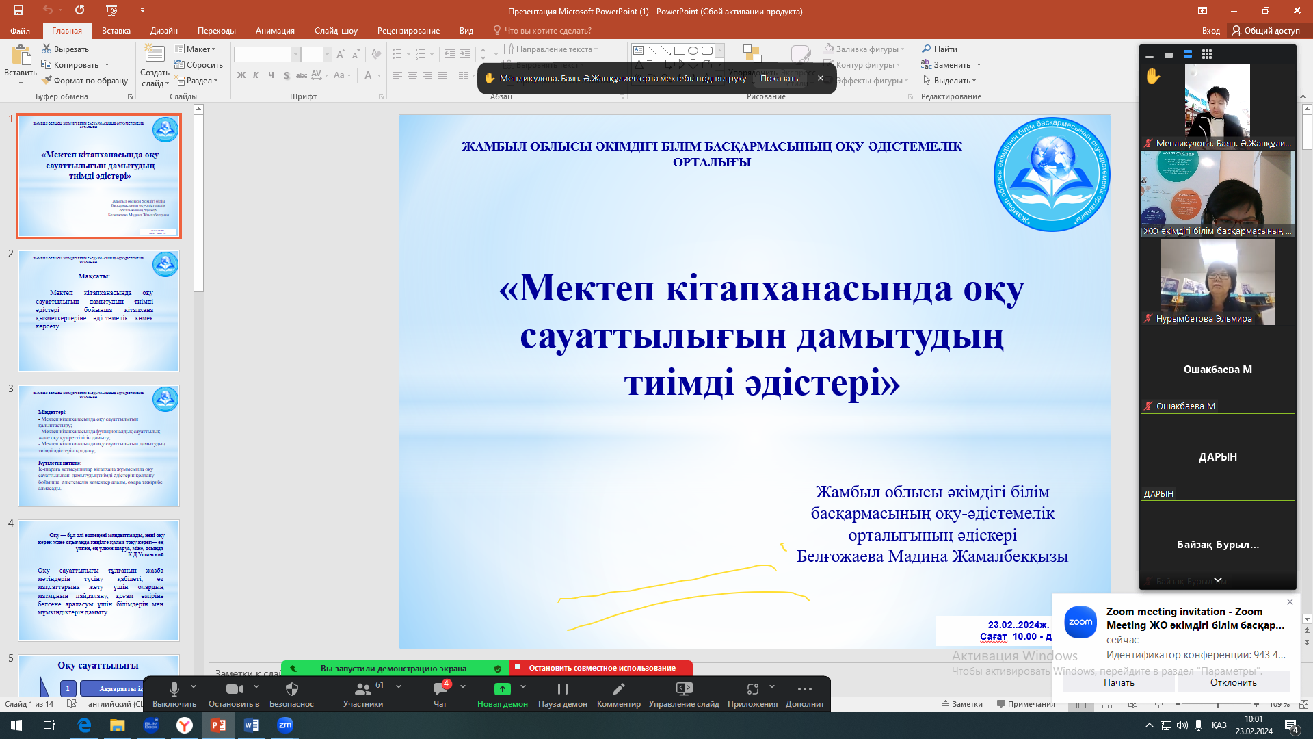The width and height of the screenshot is (1313, 739).
Task: Click the Create slide (Создать слайд) icon
Action: tap(155, 55)
